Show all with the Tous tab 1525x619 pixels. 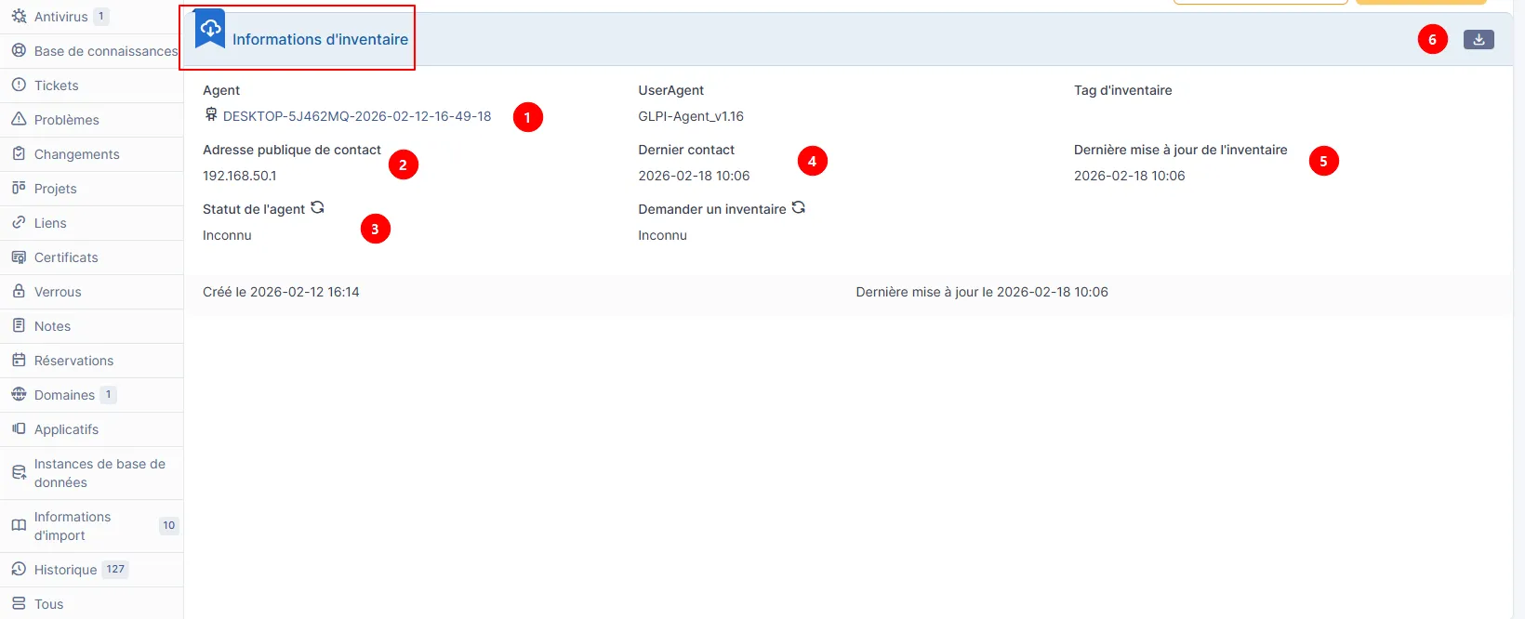click(91, 604)
